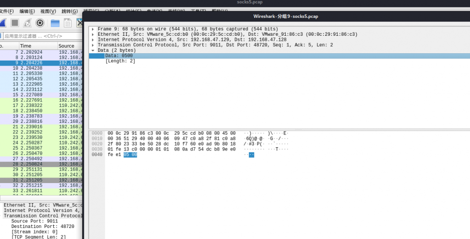Stop capture with the gray square icon
470x239 pixels.
point(15,23)
